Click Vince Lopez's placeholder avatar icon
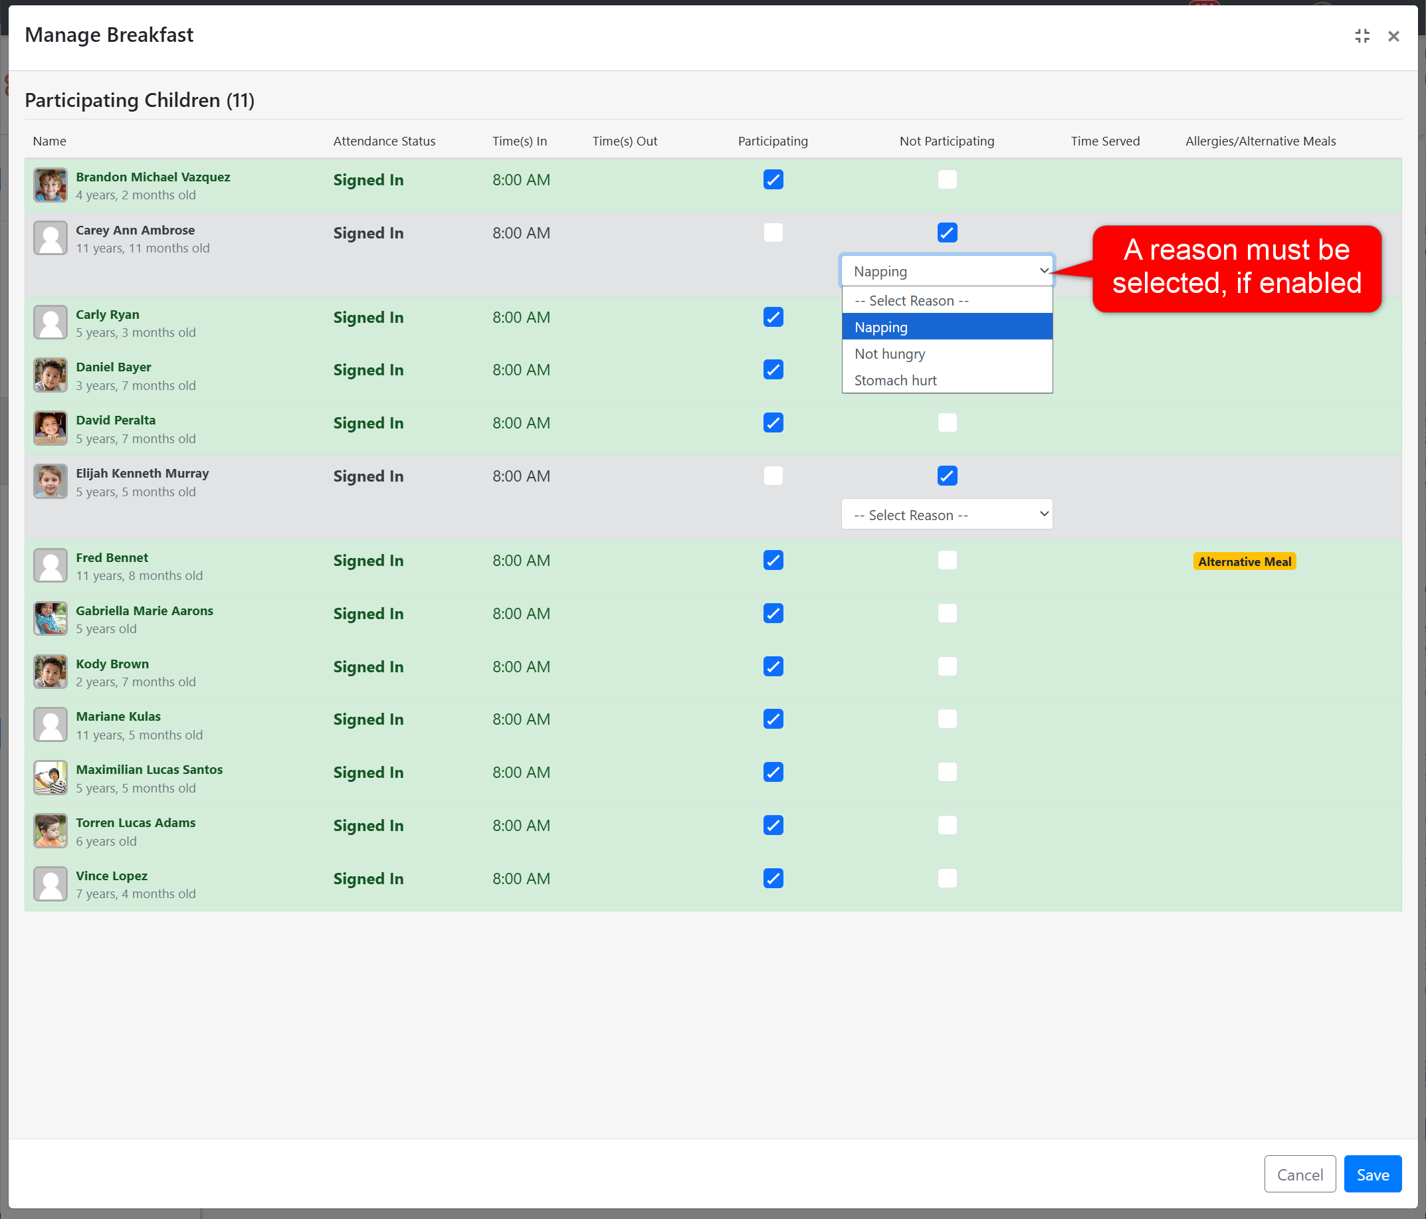 pyautogui.click(x=51, y=884)
